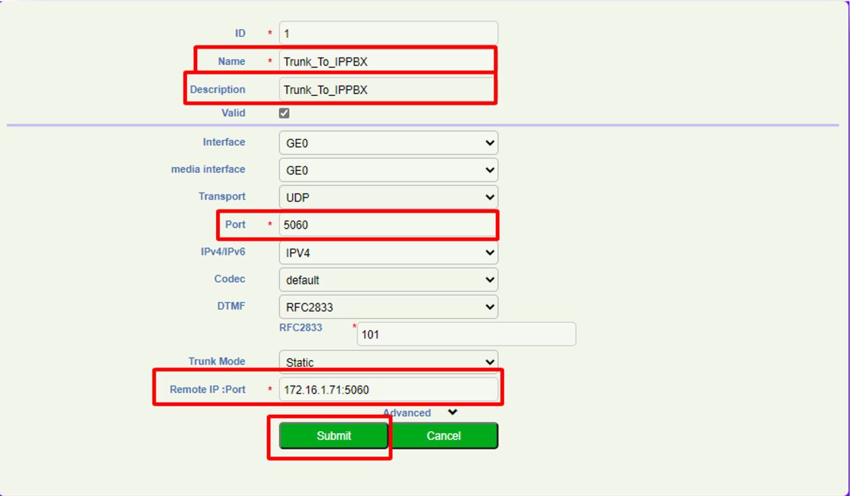Screen dimensions: 850x496
Task: Click the Remote IP :Port label
Action: coord(207,390)
